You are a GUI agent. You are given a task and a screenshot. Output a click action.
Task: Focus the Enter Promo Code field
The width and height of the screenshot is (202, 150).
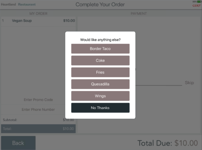(38, 100)
